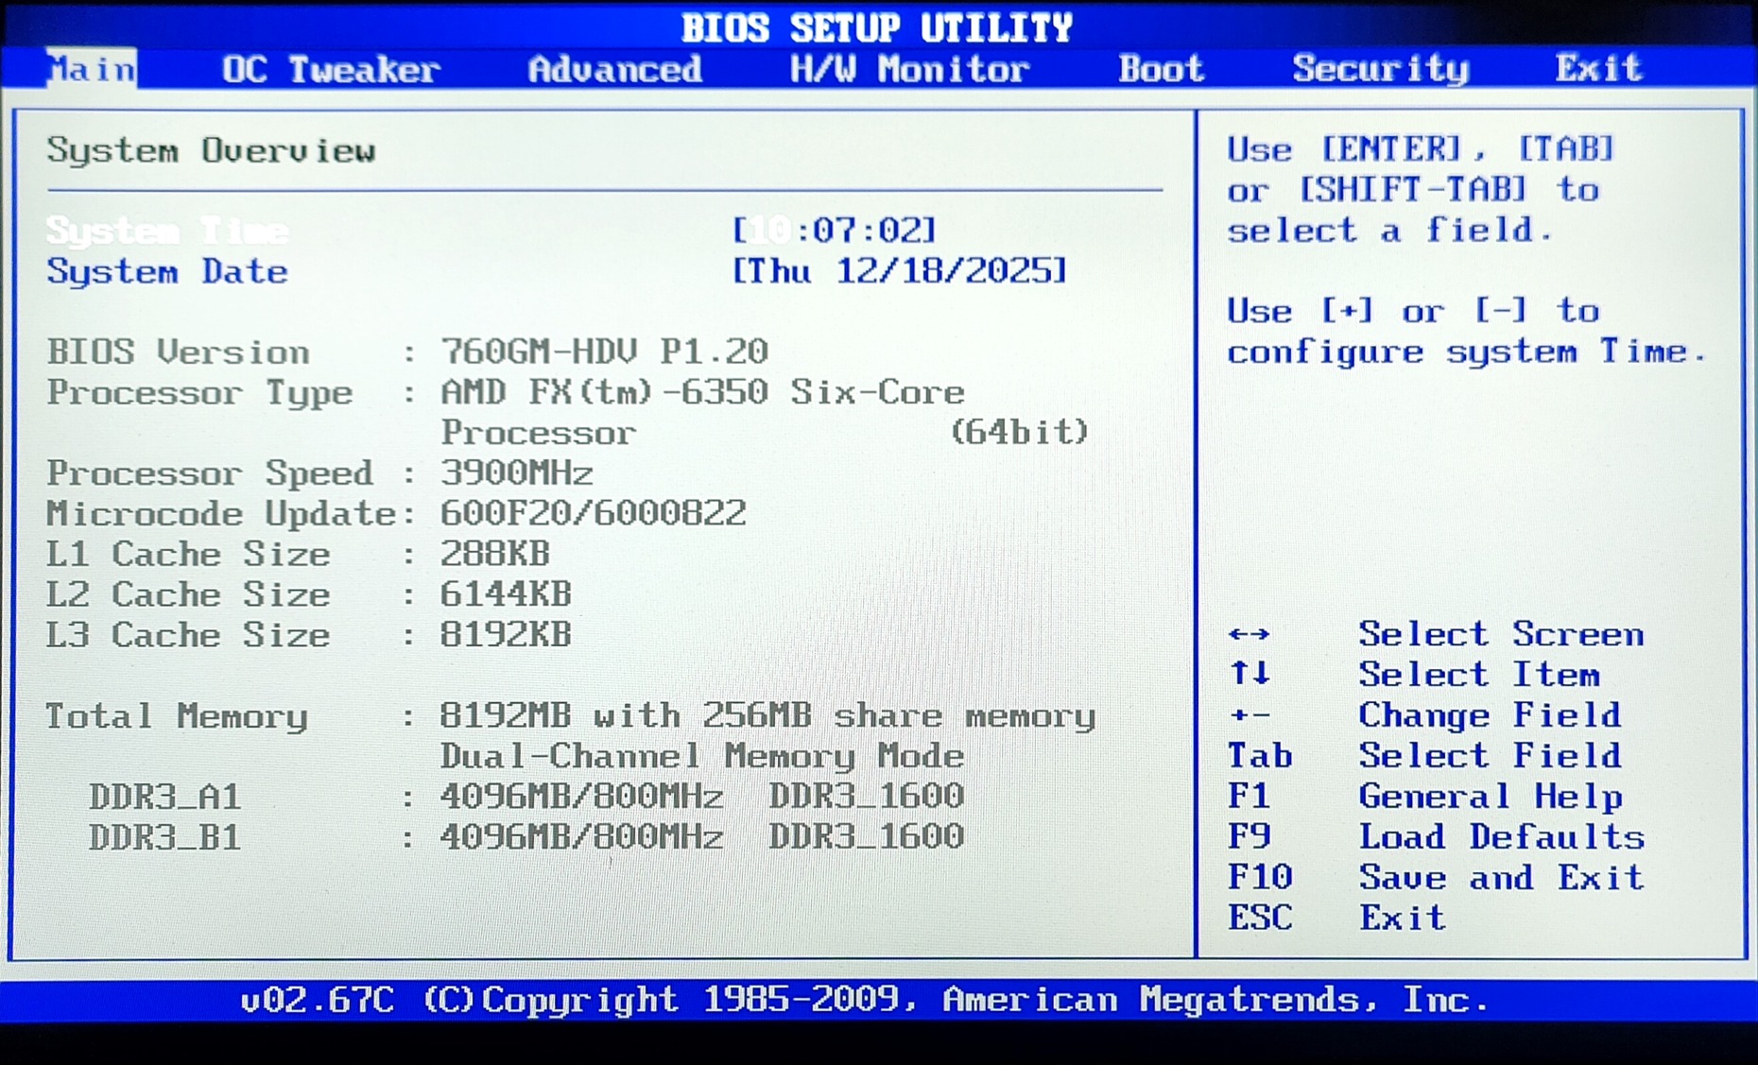Open the H/W Monitor tab
The image size is (1758, 1065).
point(909,69)
